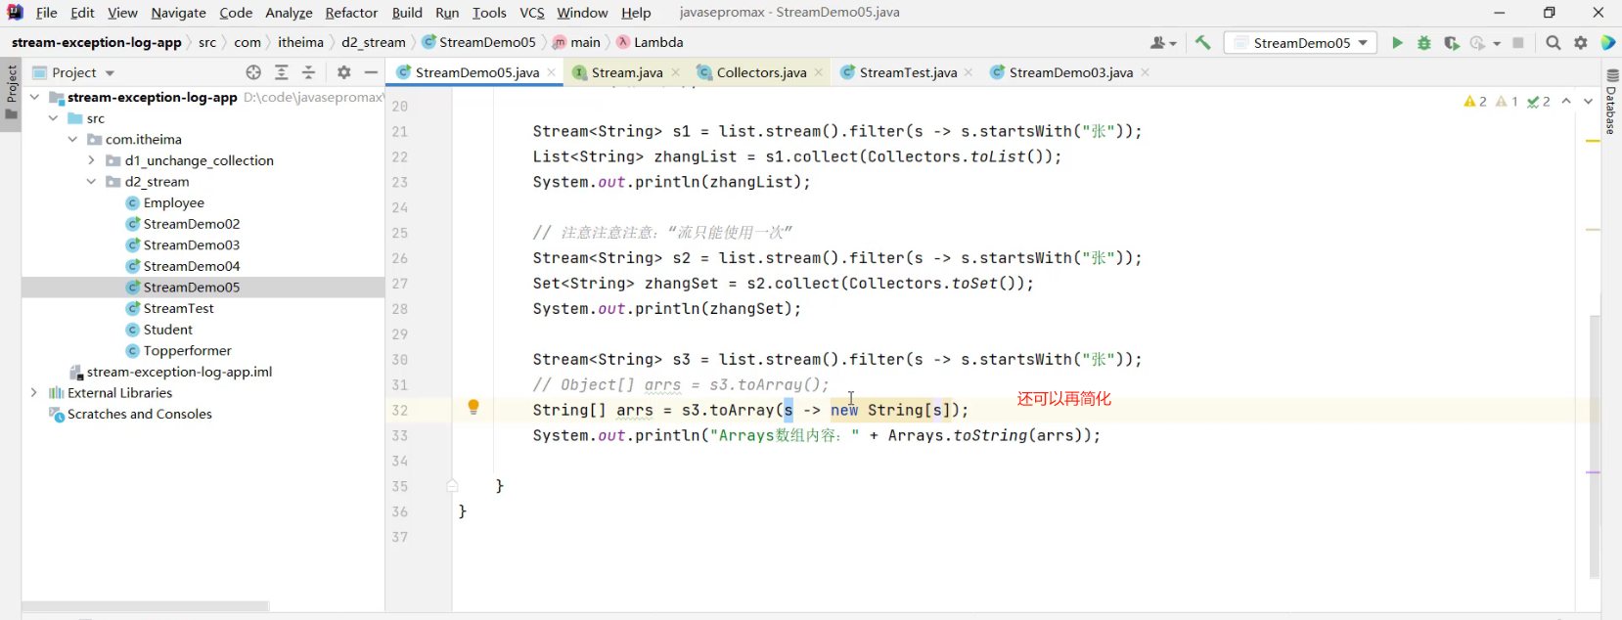Click the d2_stream breadcrumb

point(373,42)
